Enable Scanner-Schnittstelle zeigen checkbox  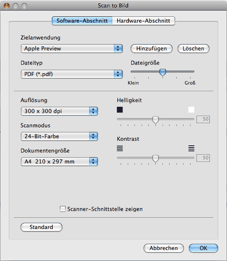pos(63,209)
